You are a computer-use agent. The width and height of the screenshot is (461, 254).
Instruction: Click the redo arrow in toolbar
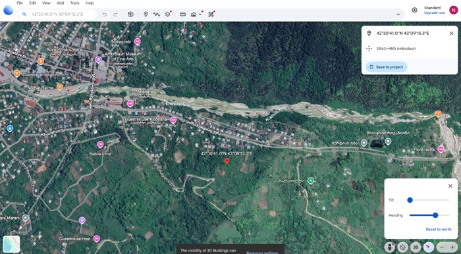(115, 14)
